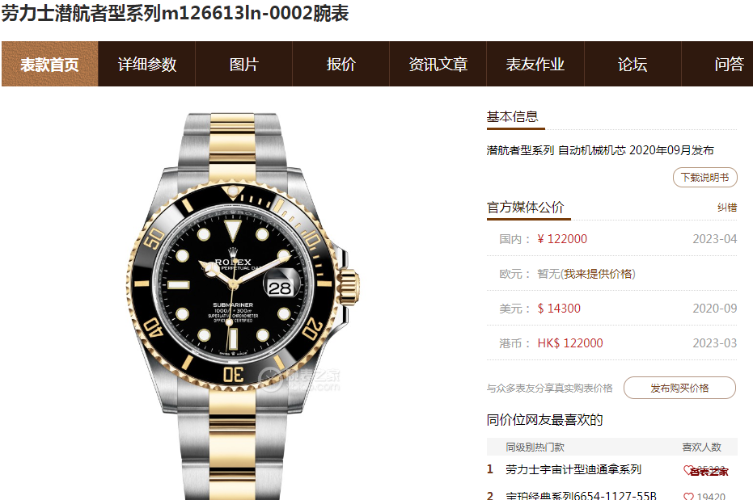
Task: Click the 发布购买价格 button
Action: point(679,388)
